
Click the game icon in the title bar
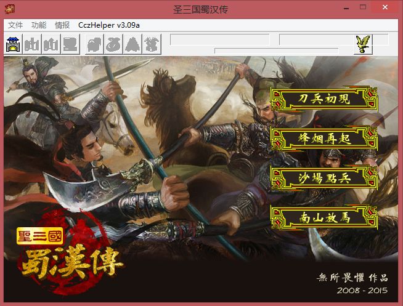[x=9, y=9]
